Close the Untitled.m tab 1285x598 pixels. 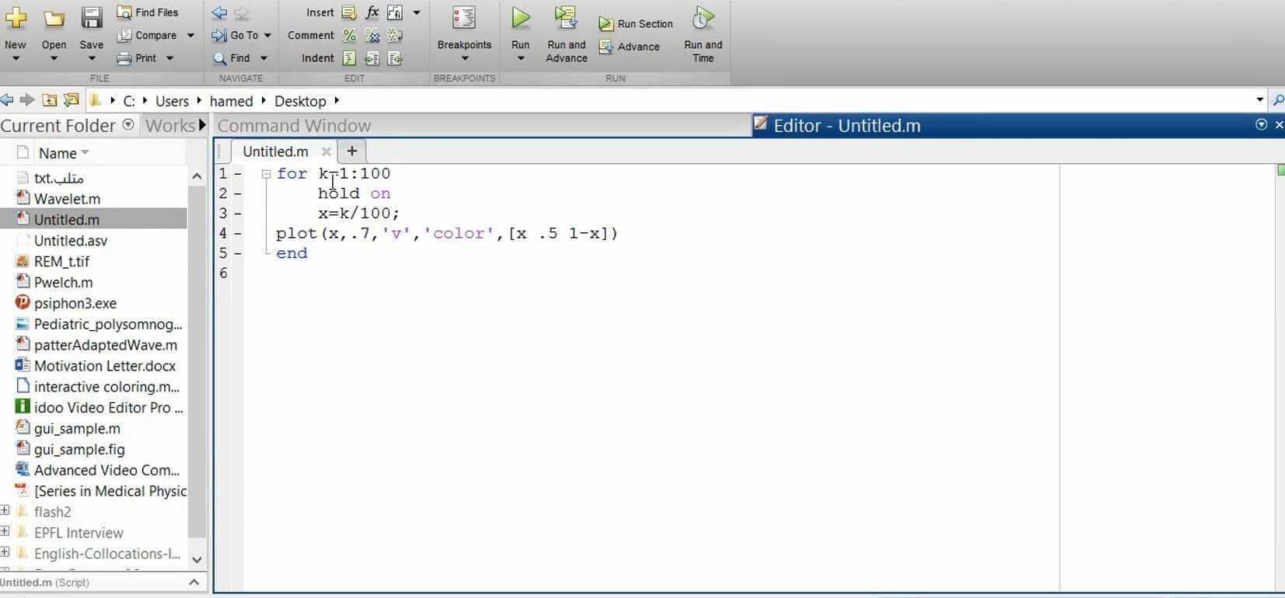326,151
